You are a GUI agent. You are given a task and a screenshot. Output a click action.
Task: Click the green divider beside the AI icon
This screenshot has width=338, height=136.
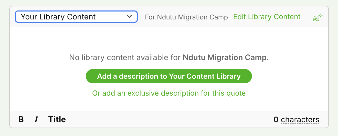pos(308,17)
